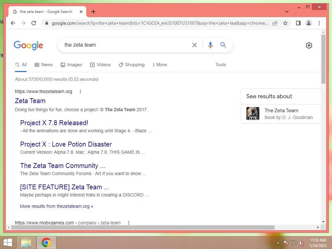
Task: Click the taskbar clock and date
Action: [318, 243]
